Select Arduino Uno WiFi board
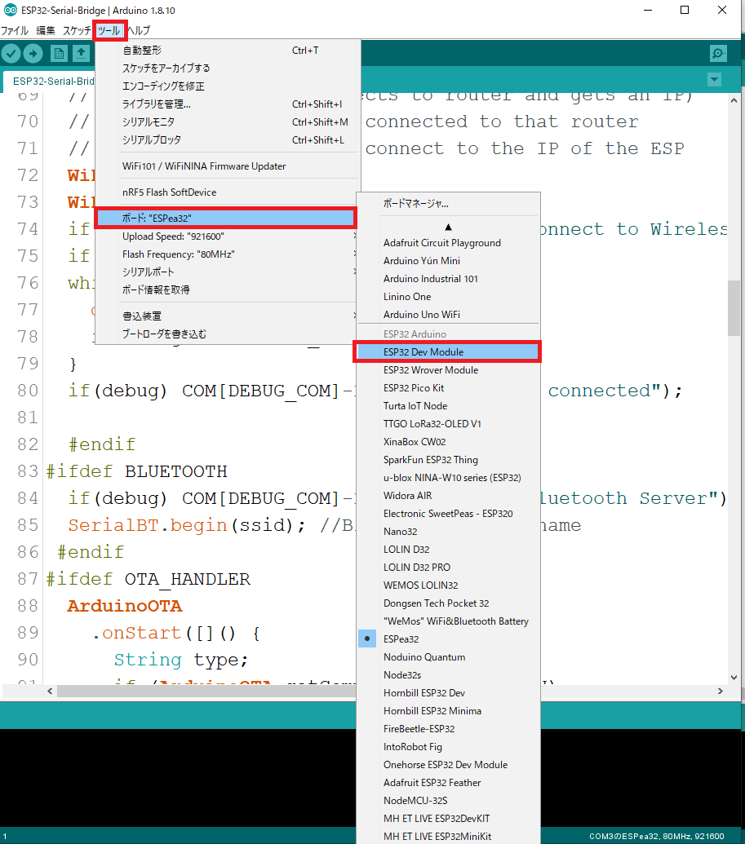The height and width of the screenshot is (844, 745). (x=448, y=314)
